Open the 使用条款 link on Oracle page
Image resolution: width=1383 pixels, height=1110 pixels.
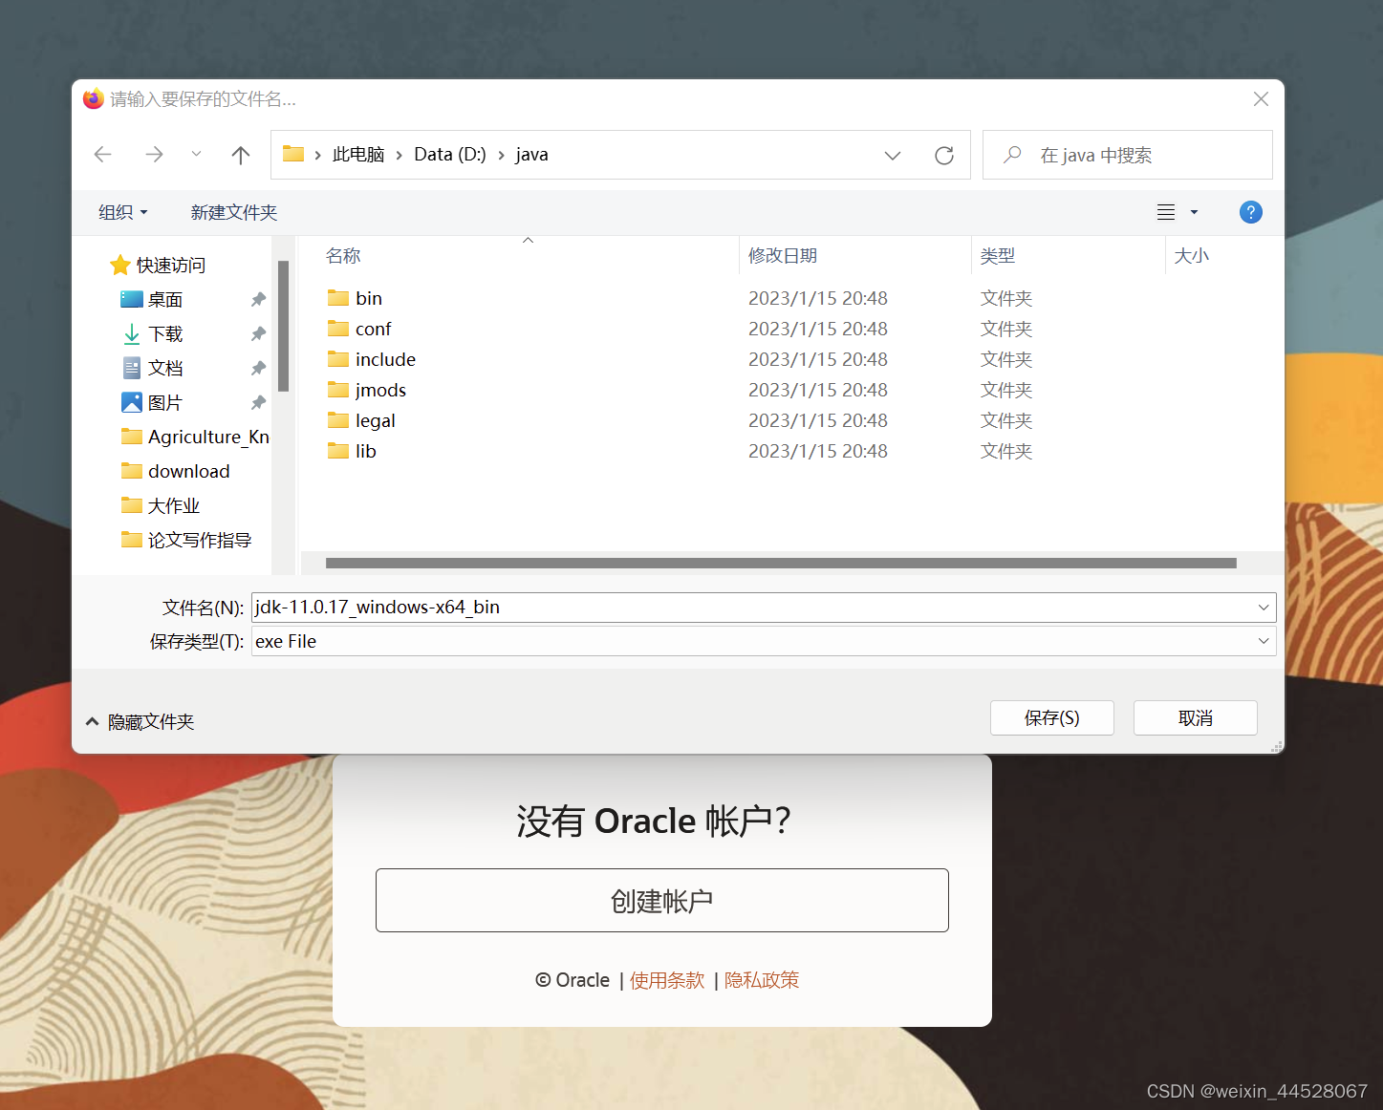click(x=667, y=980)
